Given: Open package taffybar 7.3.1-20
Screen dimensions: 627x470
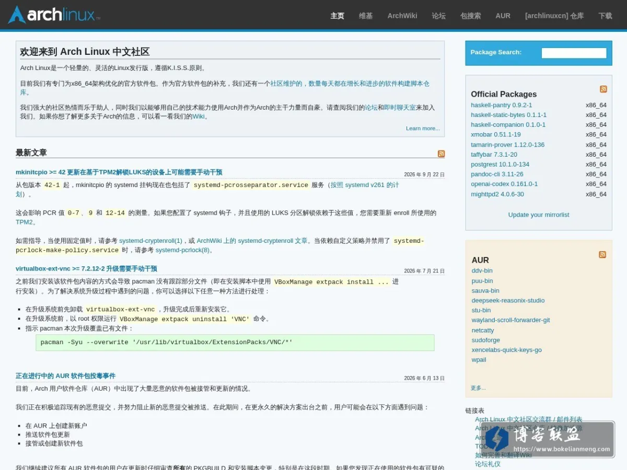Looking at the screenshot, I should (494, 155).
